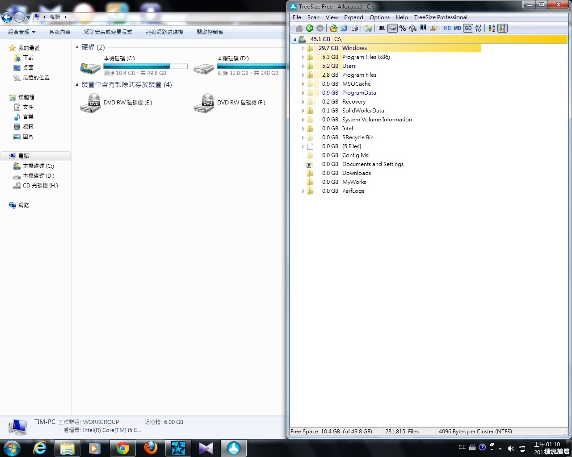The image size is (572, 457).
Task: Switch size units to MB
Action: (x=457, y=28)
